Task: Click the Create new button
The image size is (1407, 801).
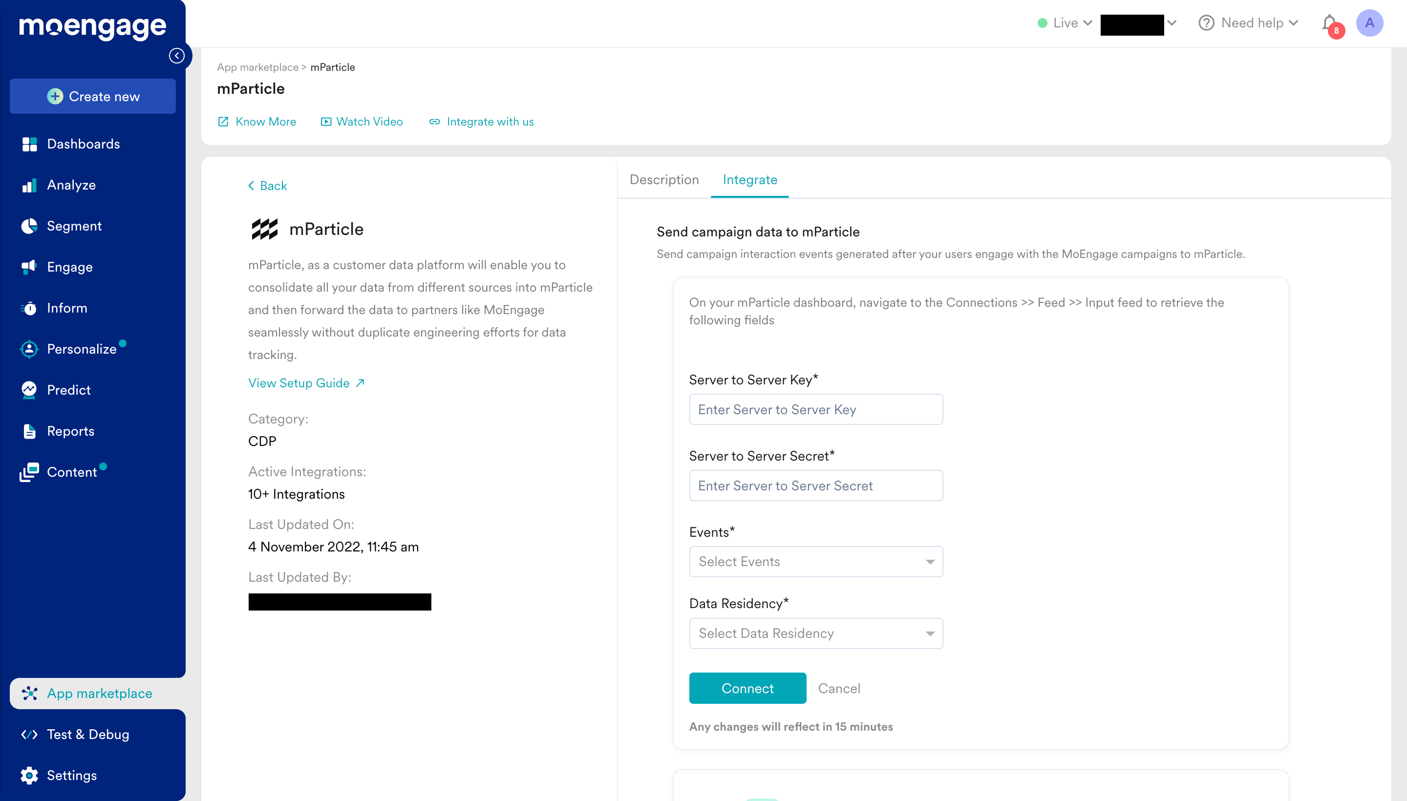Action: pyautogui.click(x=93, y=96)
